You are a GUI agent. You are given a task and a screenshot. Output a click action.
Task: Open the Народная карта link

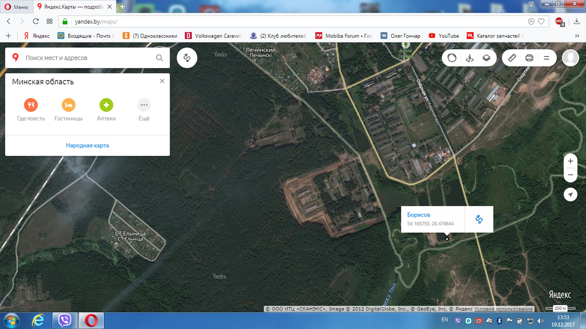[x=87, y=145]
